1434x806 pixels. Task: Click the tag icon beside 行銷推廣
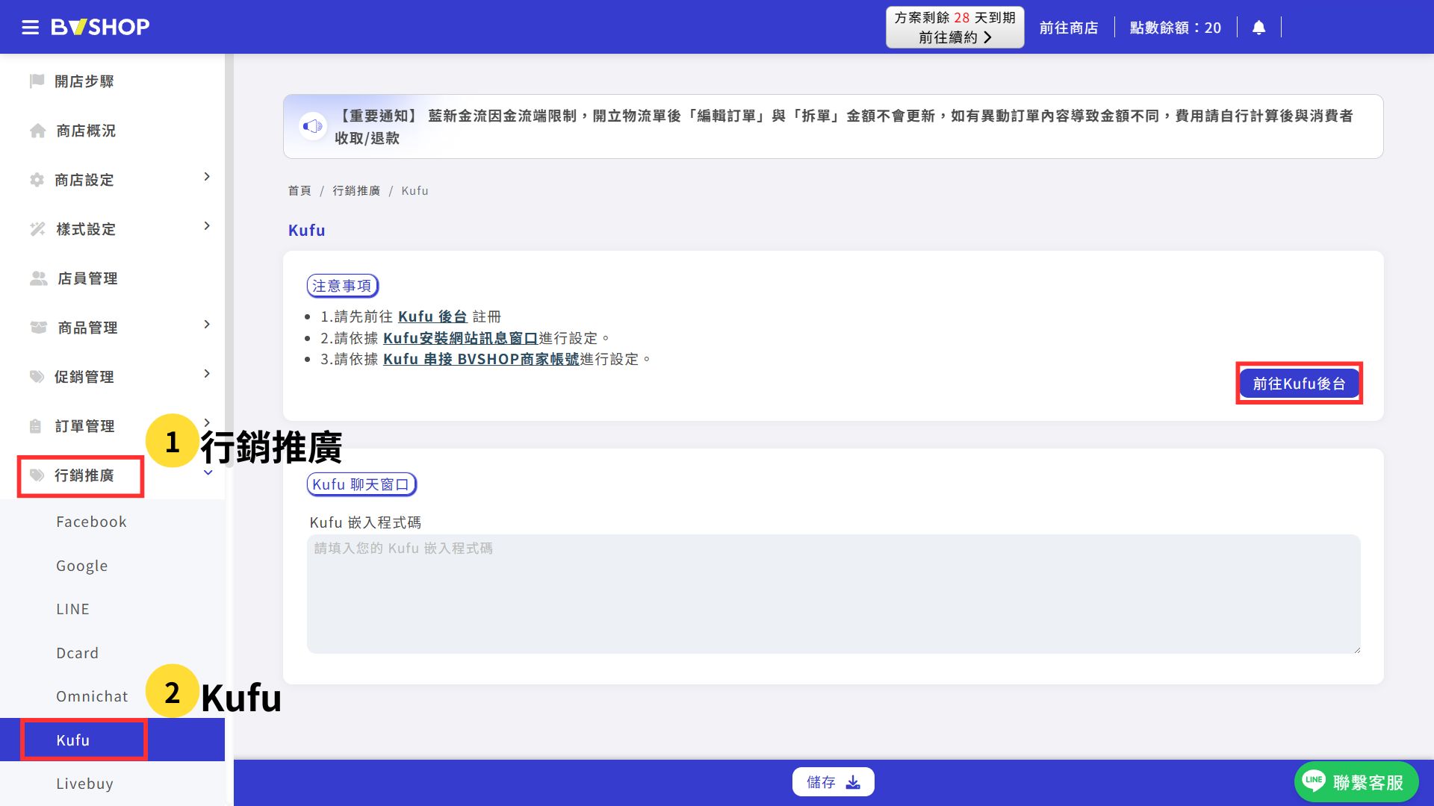tap(37, 475)
